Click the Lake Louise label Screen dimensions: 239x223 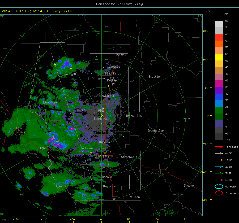point(20,130)
